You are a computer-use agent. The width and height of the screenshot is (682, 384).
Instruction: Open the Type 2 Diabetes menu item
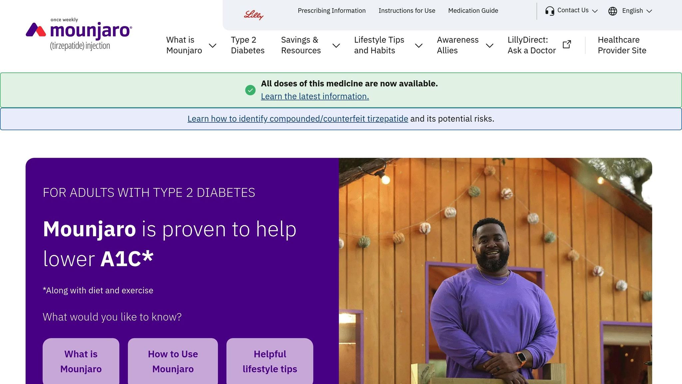click(x=247, y=45)
